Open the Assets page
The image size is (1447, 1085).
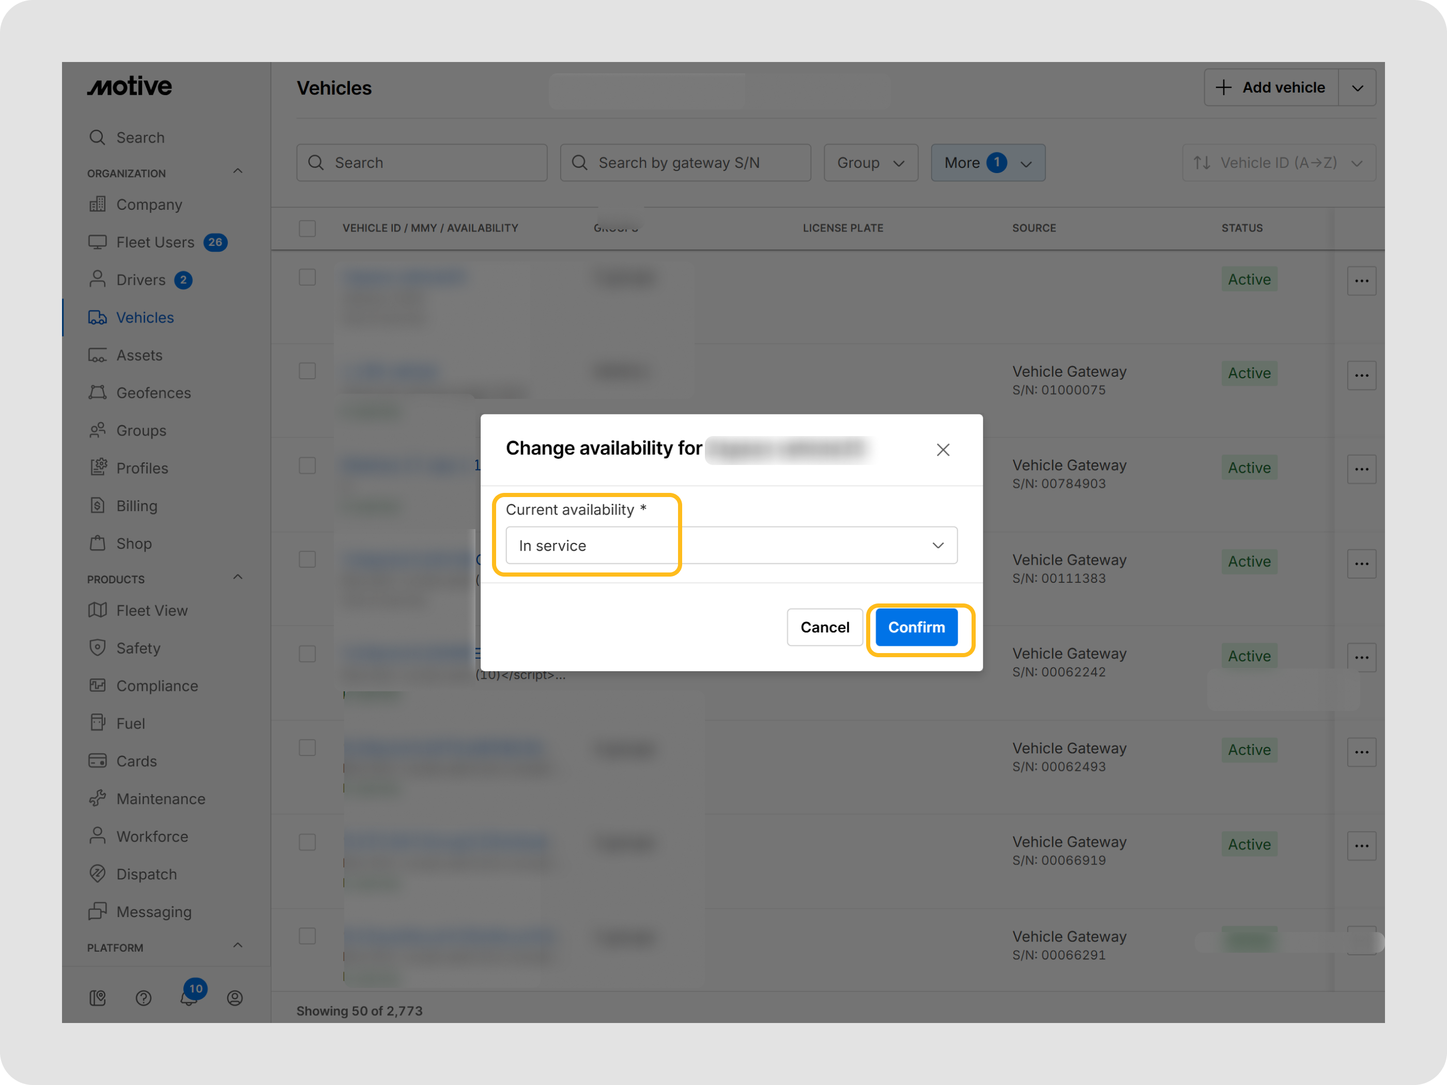[125, 355]
